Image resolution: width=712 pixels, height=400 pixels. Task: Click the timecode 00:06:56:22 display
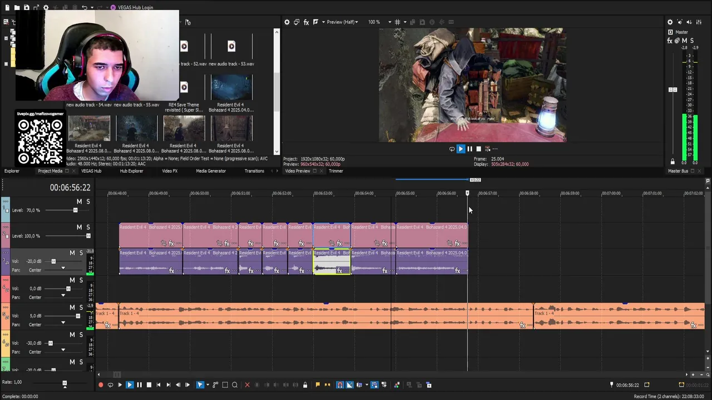(x=70, y=188)
